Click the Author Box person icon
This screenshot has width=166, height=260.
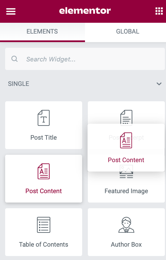(126, 225)
